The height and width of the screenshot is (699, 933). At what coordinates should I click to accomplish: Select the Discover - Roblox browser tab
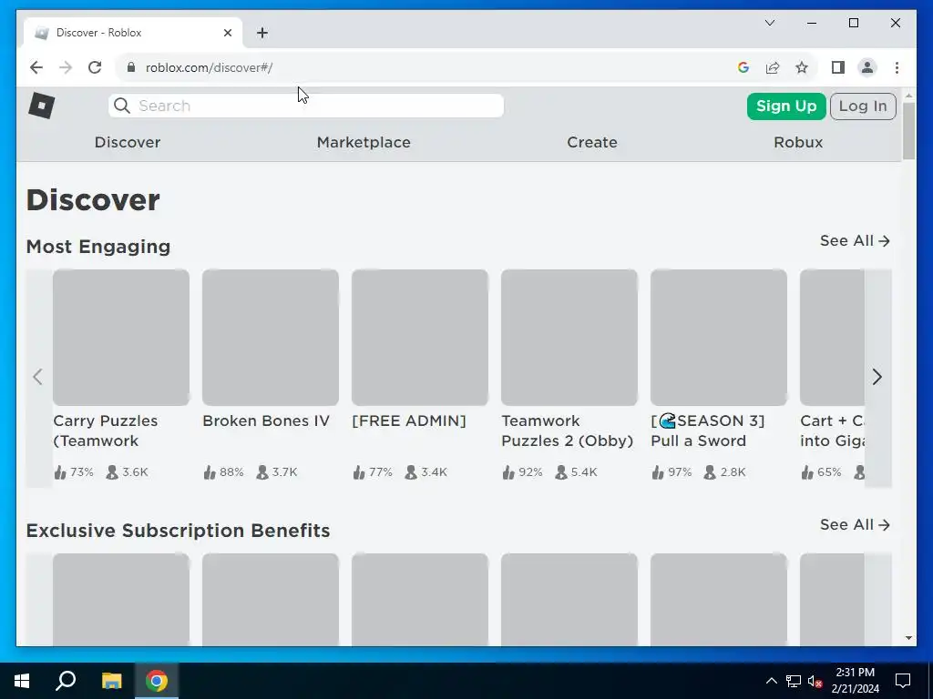point(133,33)
